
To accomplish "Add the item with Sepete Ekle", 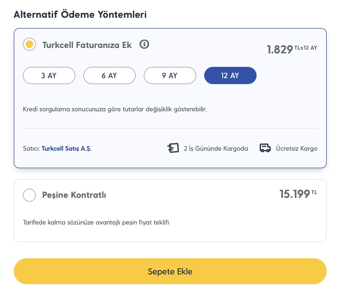I will [170, 271].
